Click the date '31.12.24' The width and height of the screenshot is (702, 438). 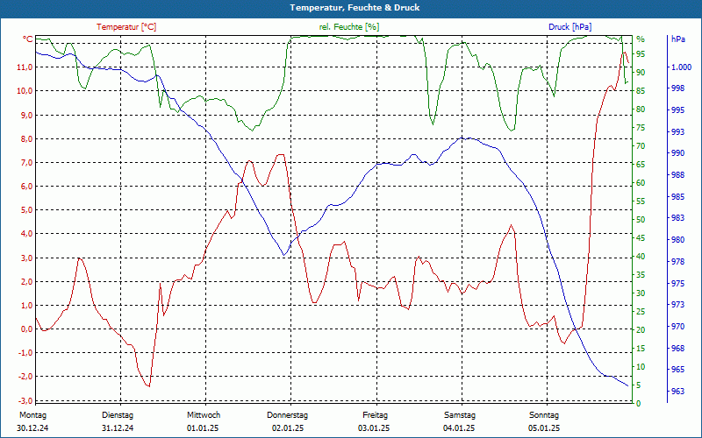click(x=118, y=428)
